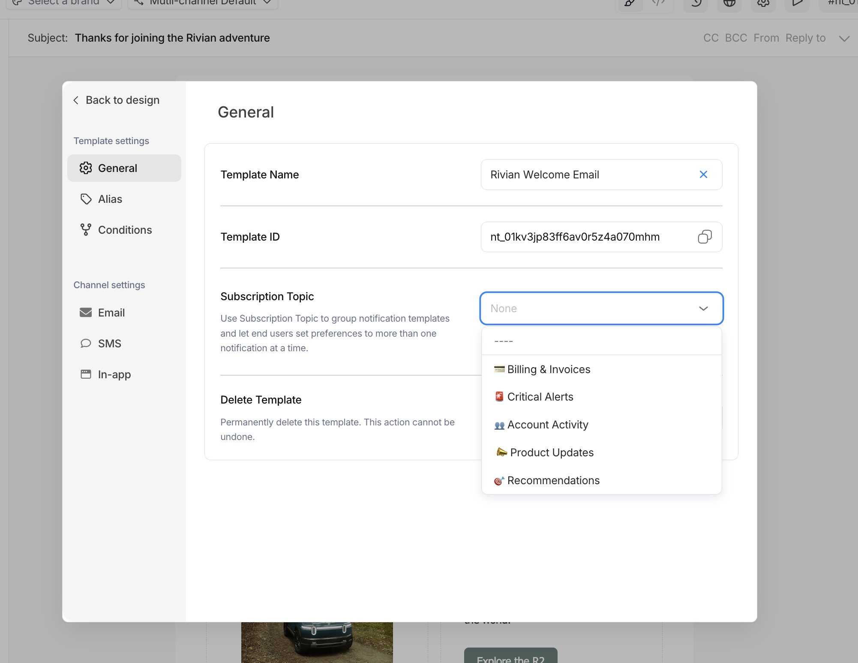Open the Multi-channel Default dropdown
Image resolution: width=858 pixels, height=663 pixels.
(203, 3)
